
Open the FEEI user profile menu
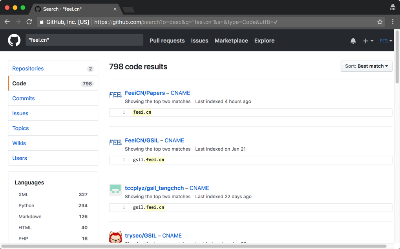point(385,41)
